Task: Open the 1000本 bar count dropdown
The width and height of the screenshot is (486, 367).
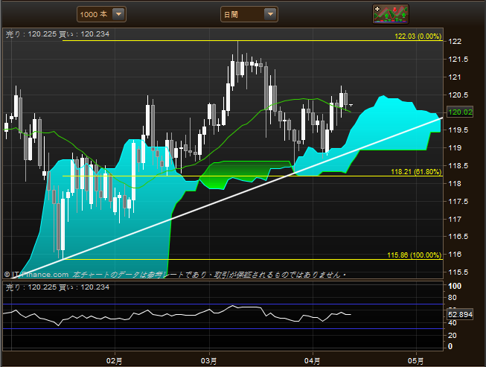Action: tap(101, 14)
